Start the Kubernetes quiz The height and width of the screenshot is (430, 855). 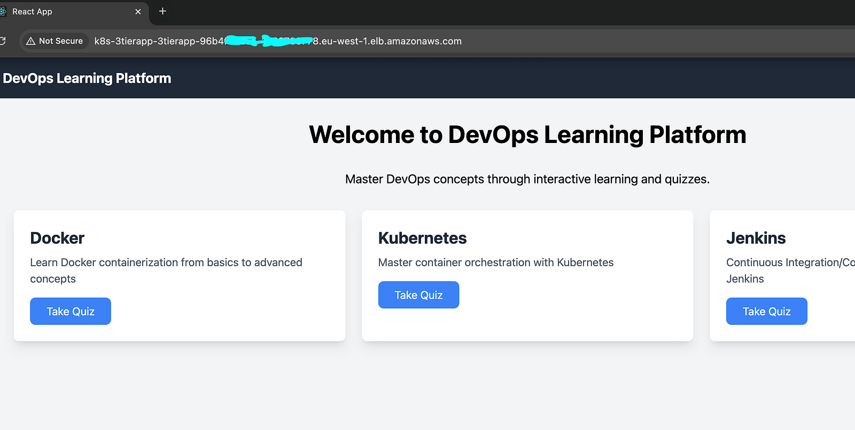click(x=418, y=294)
